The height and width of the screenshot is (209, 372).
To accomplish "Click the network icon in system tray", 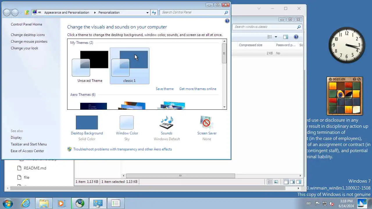I will pyautogui.click(x=325, y=203).
